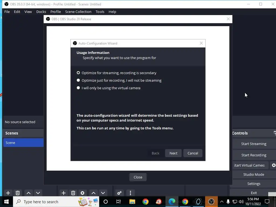
Task: Open volume control in system tray
Action: 241,202
